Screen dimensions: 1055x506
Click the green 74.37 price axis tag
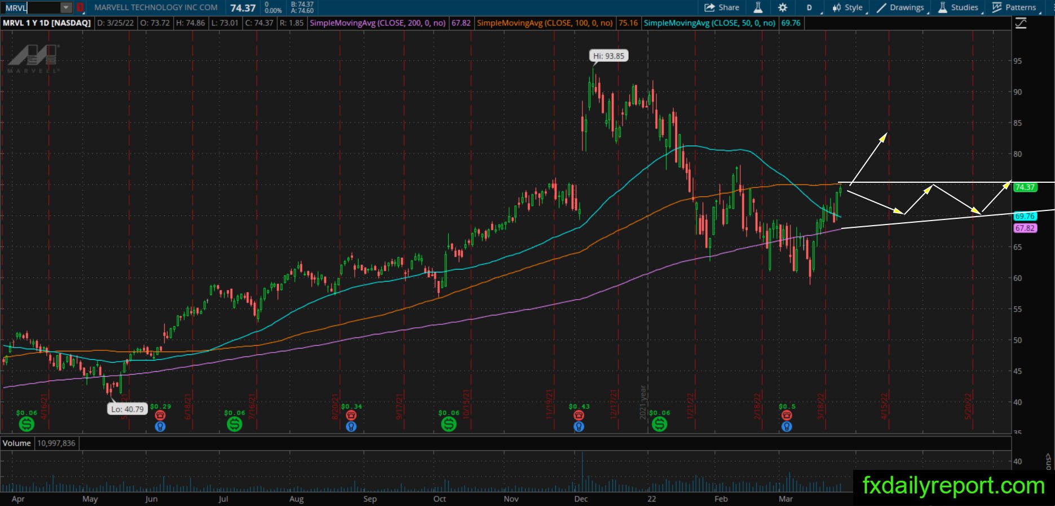[x=1025, y=187]
